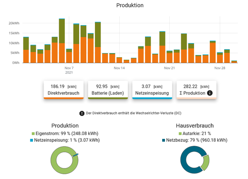This screenshot has width=248, height=179.
Task: Click the info icon beside Σ Produktion
Action: coord(210,93)
